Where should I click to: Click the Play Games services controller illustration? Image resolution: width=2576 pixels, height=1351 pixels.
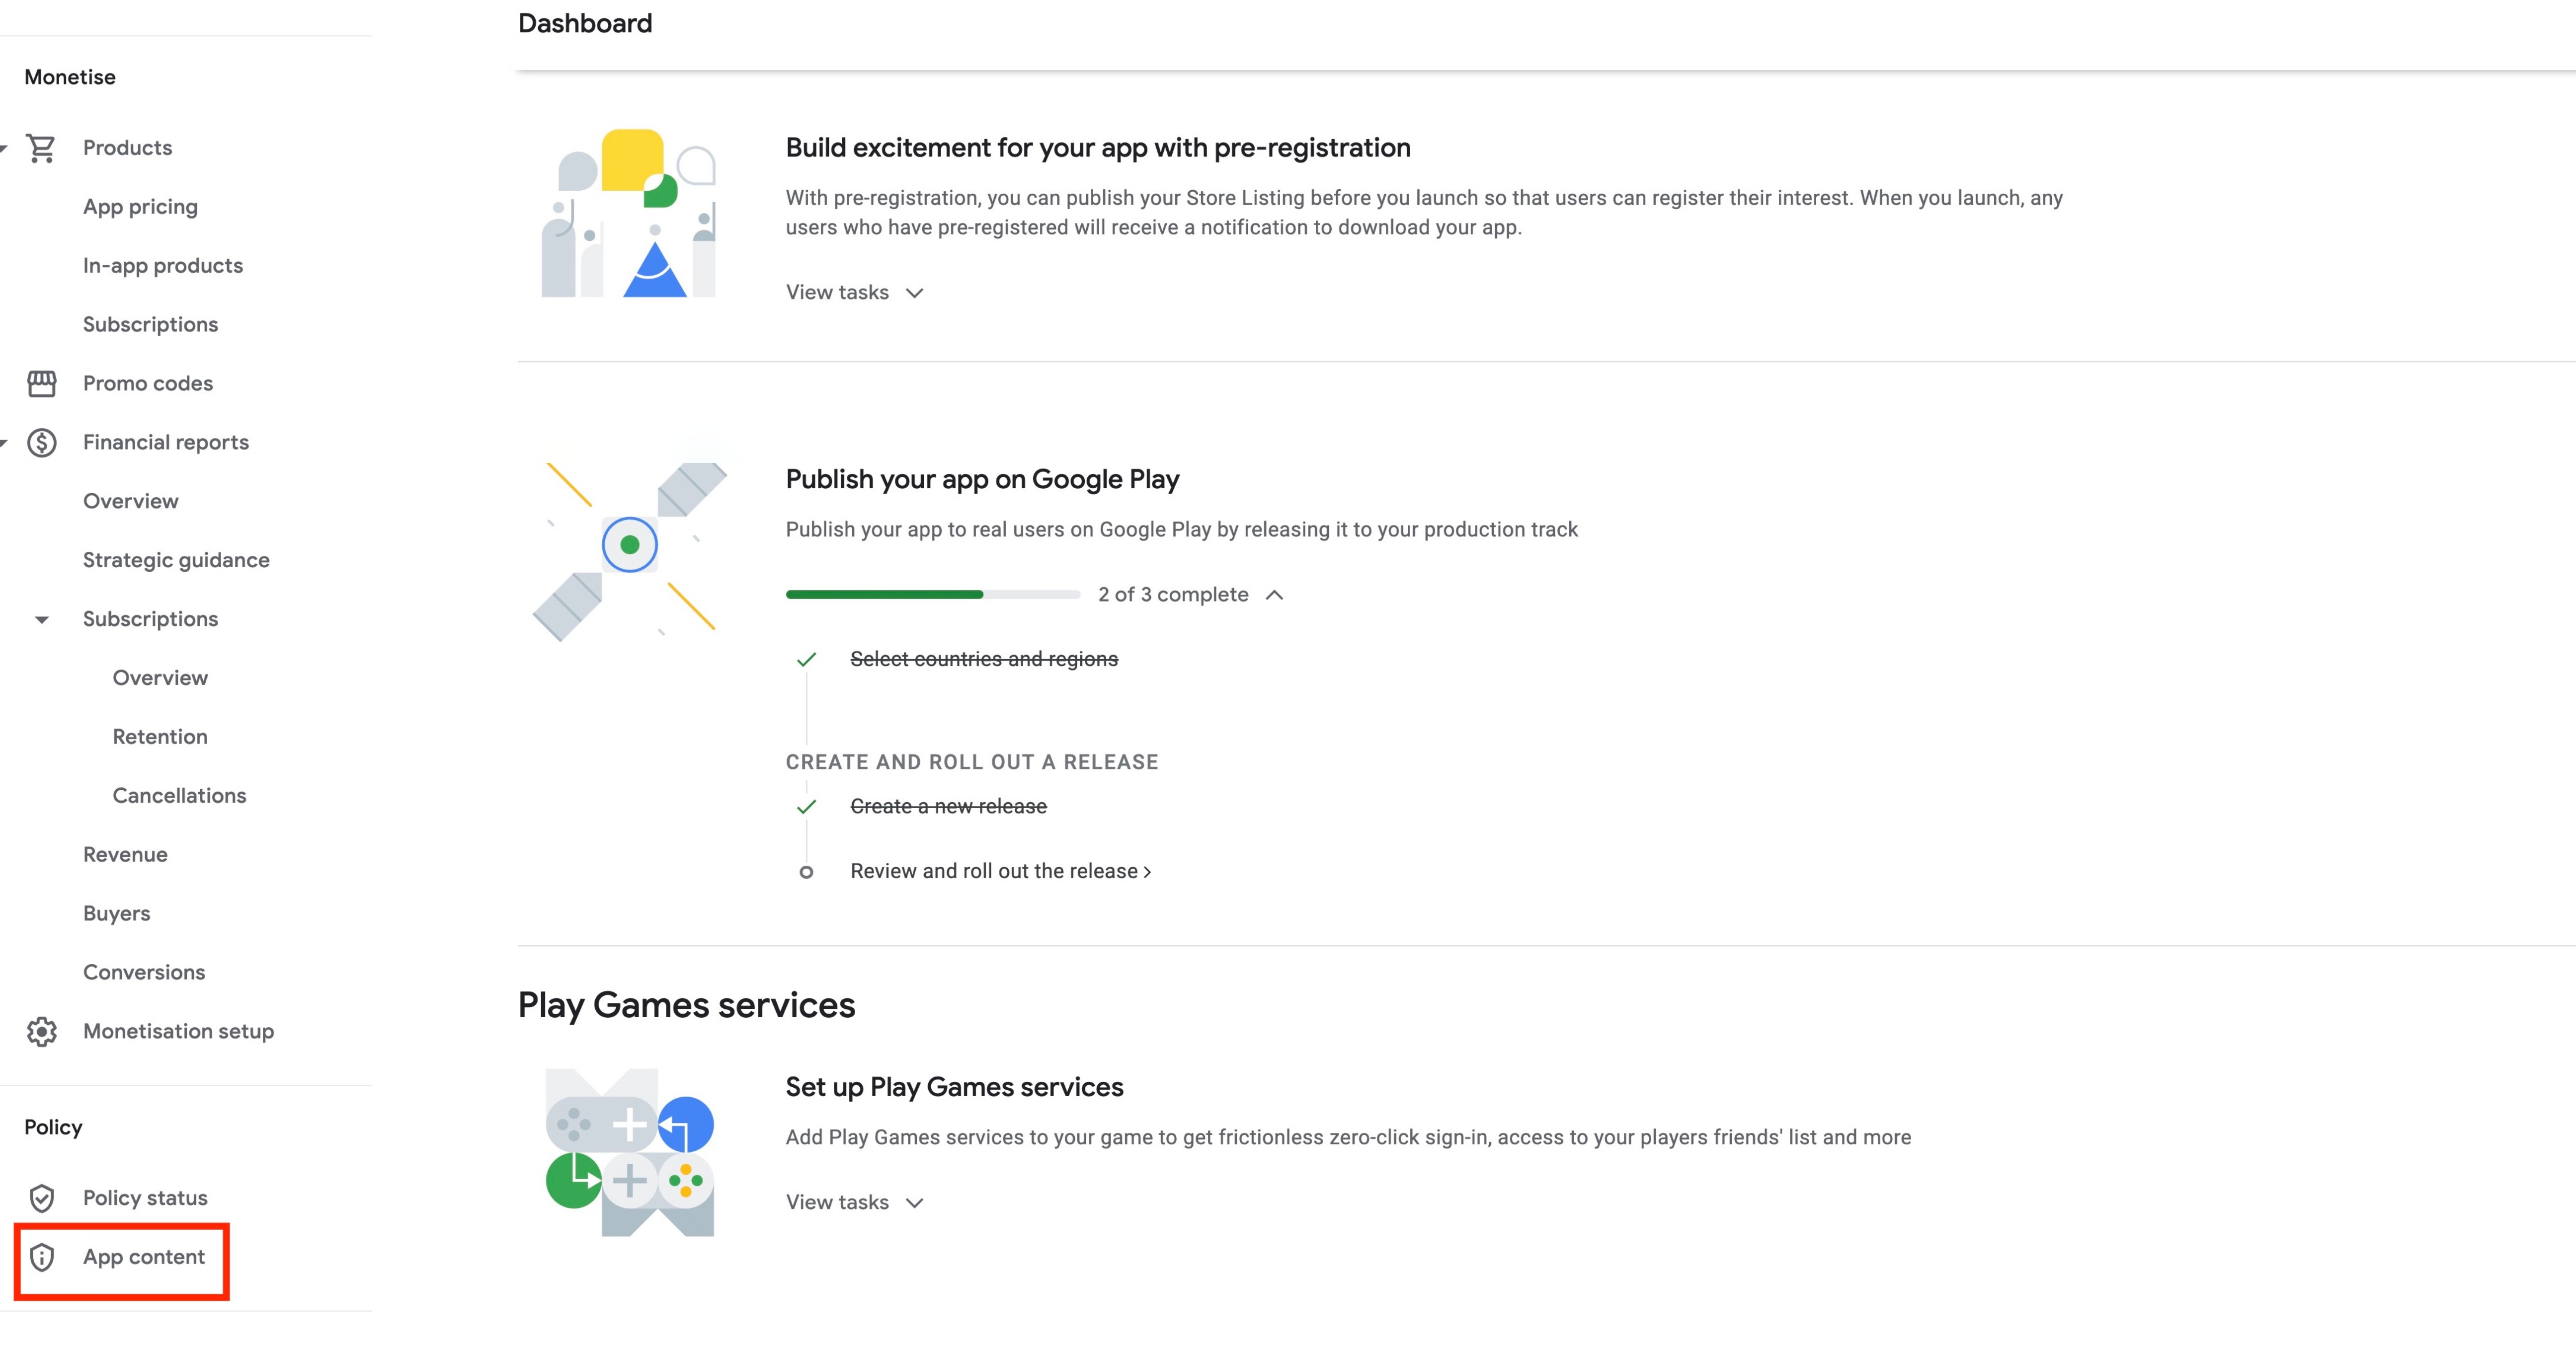coord(630,1152)
